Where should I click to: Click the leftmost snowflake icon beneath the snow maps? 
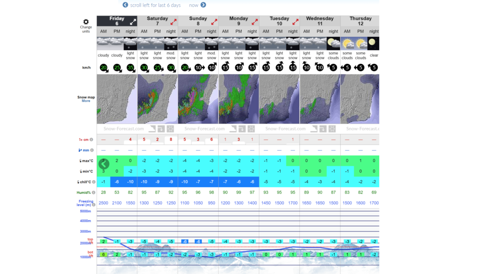[x=170, y=129]
